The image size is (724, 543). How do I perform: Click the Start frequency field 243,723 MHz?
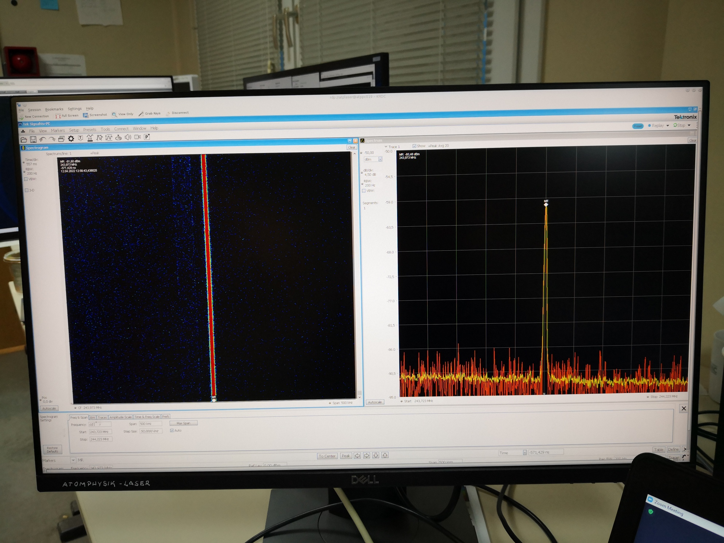point(101,432)
